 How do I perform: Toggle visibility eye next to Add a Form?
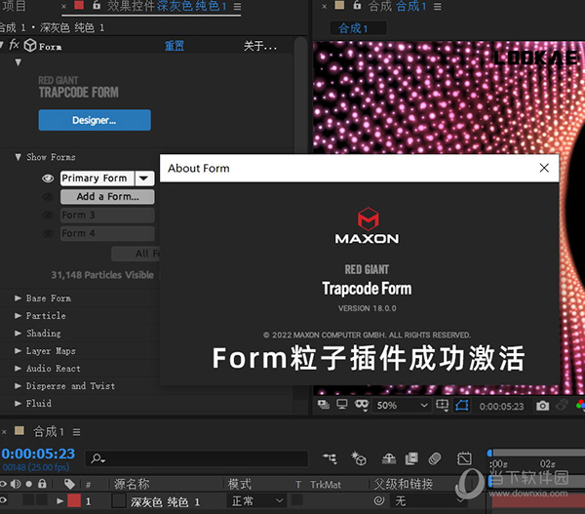48,197
